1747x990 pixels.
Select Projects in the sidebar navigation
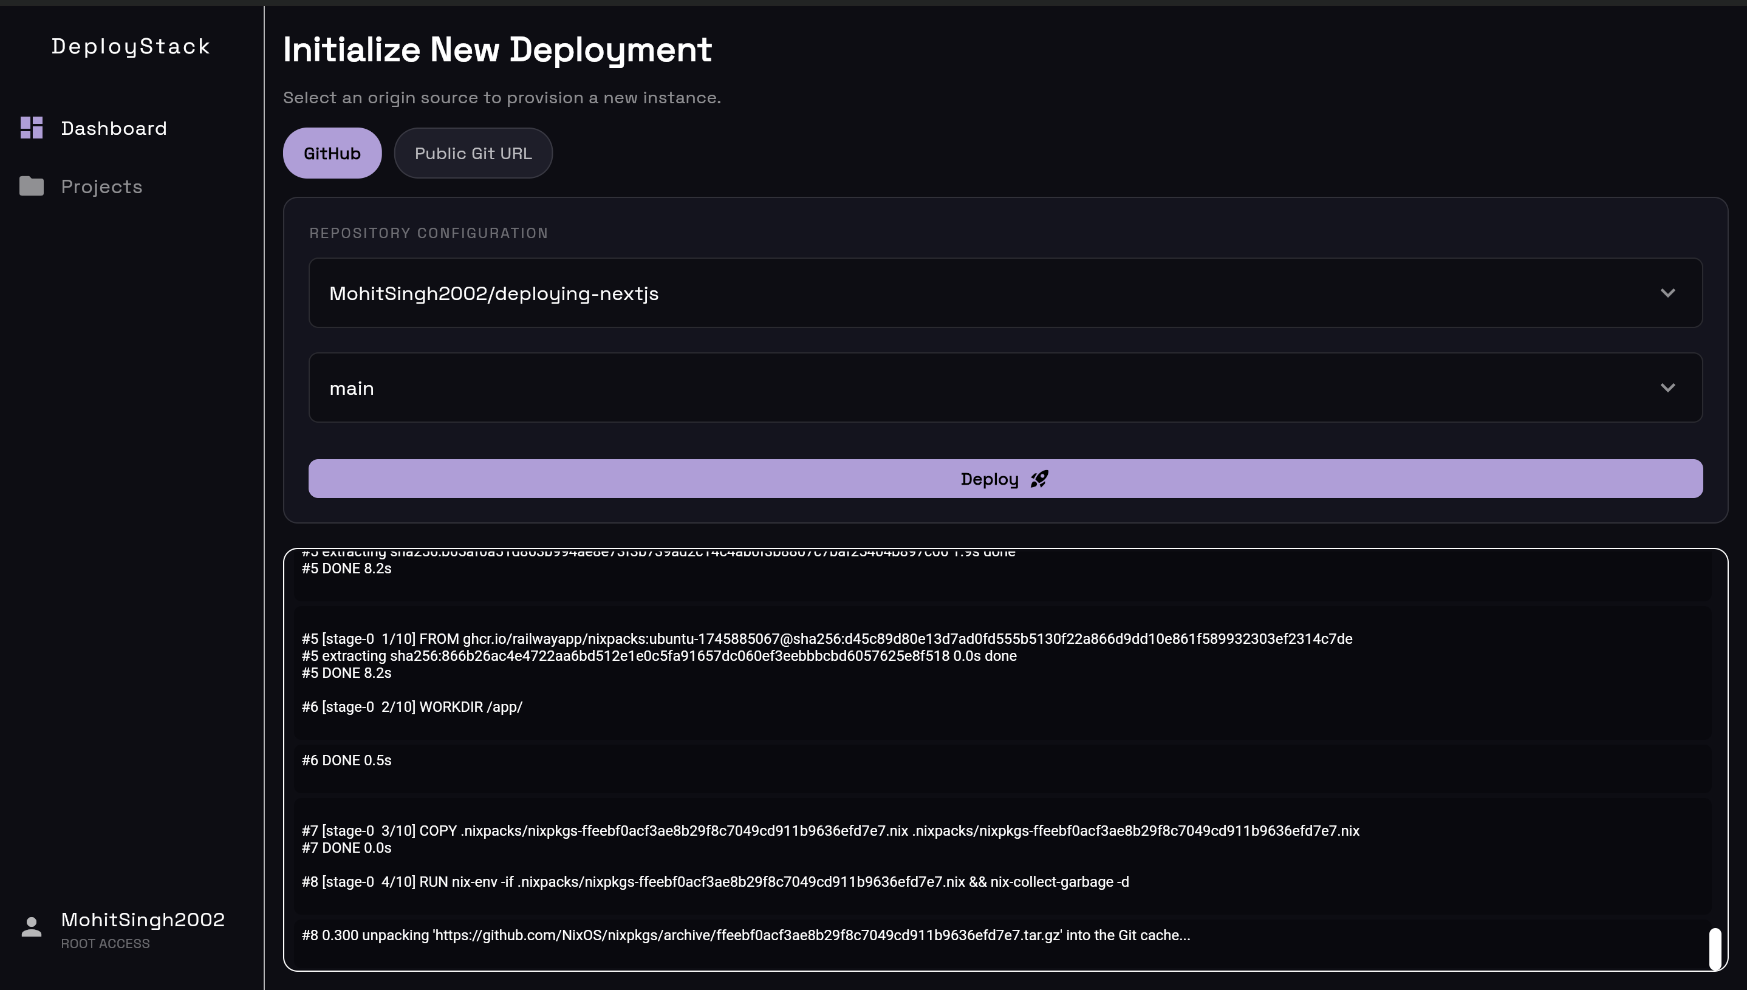(x=101, y=185)
